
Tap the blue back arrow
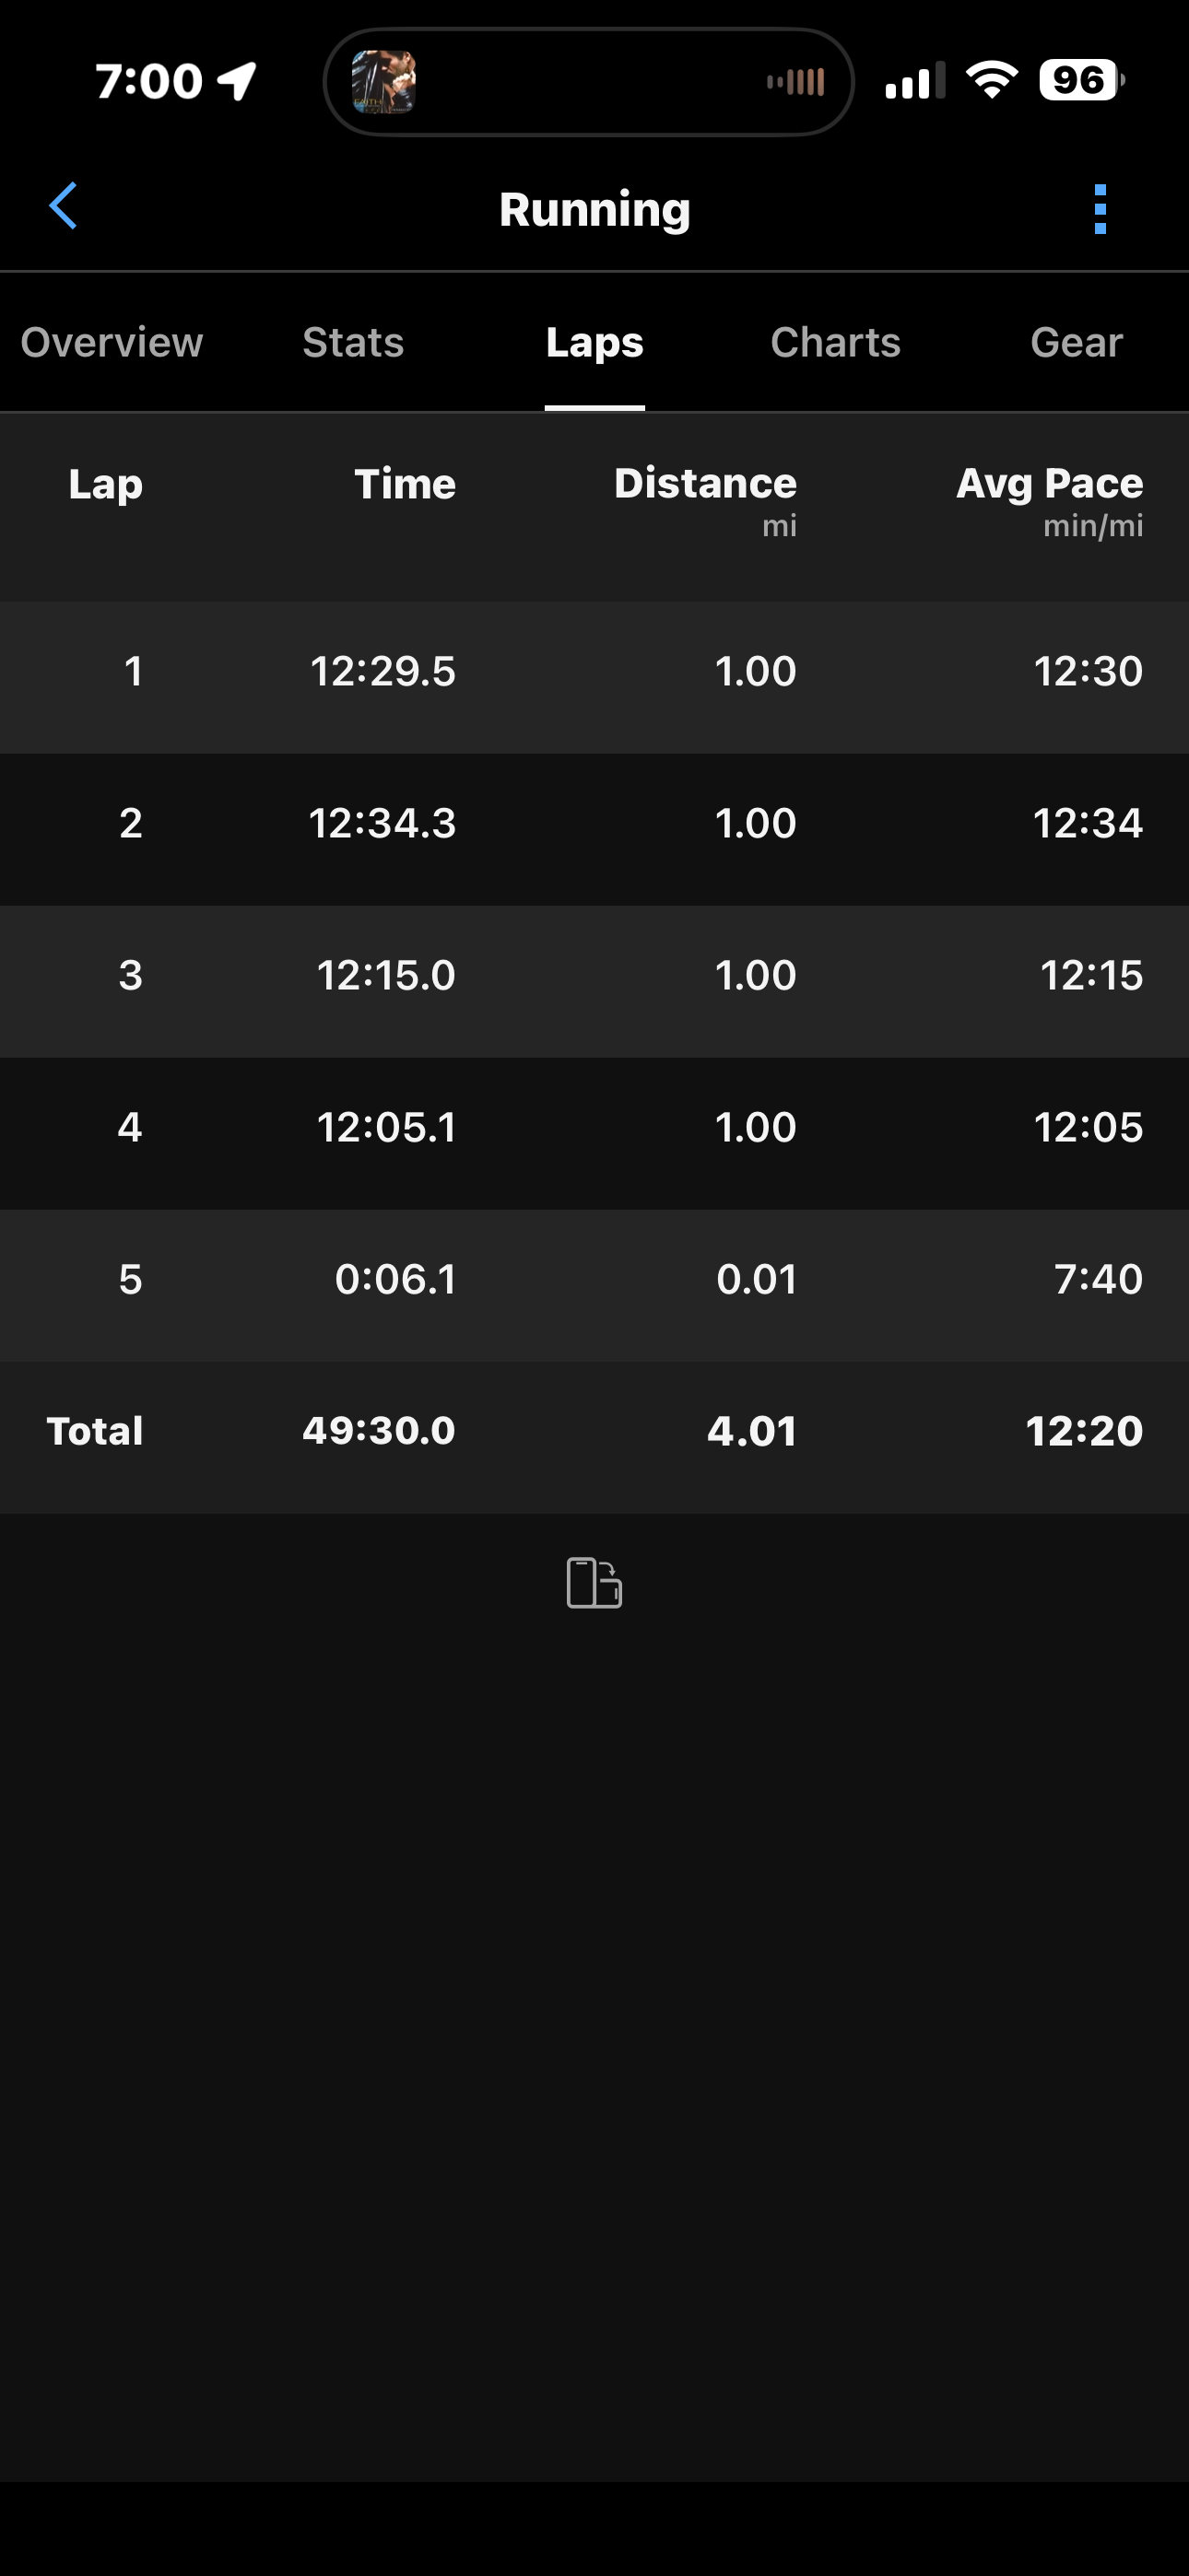pos(64,207)
